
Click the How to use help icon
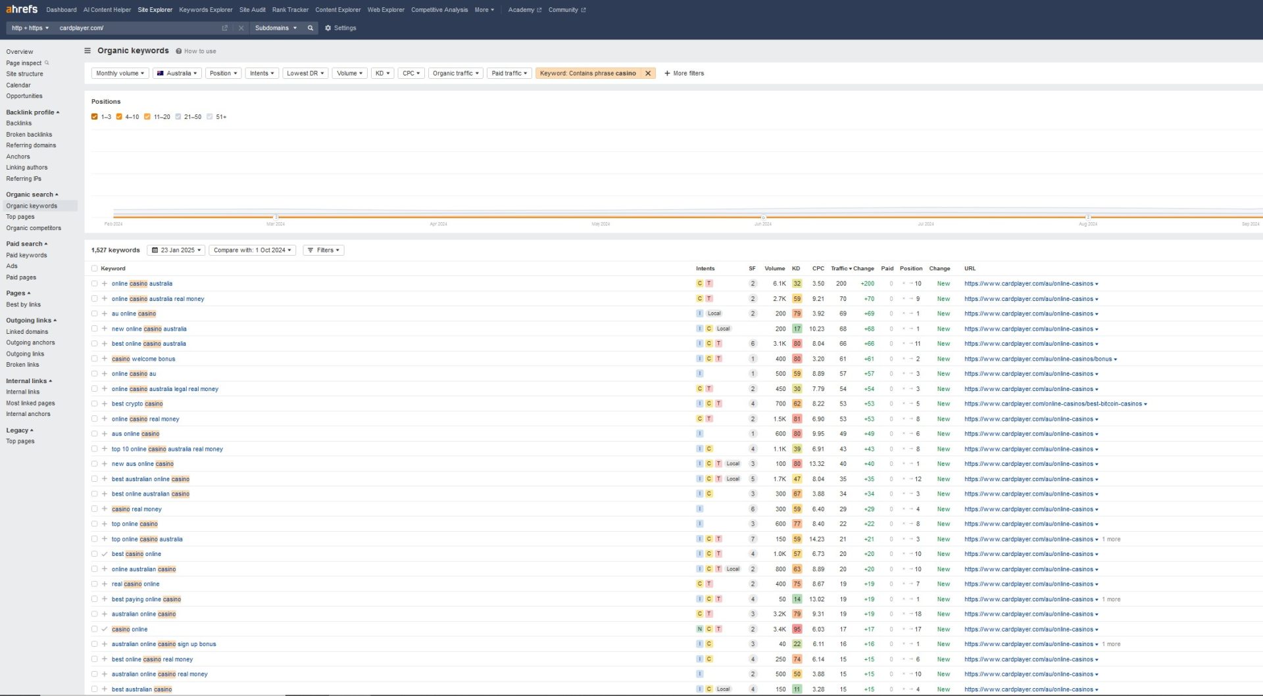(178, 51)
